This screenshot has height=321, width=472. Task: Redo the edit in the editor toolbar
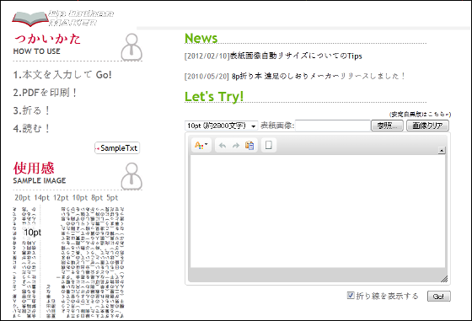pyautogui.click(x=236, y=146)
